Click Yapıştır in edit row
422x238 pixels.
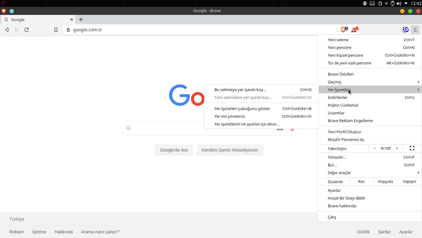coord(409,182)
